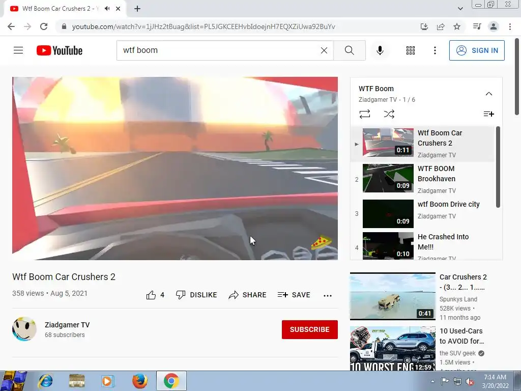This screenshot has height=391, width=521.
Task: Save the WTF Boom playlist to library
Action: pyautogui.click(x=489, y=114)
